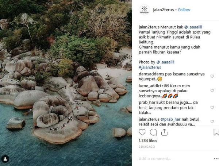View the 1,384 likes list
The height and width of the screenshot is (166, 219).
click(149, 140)
